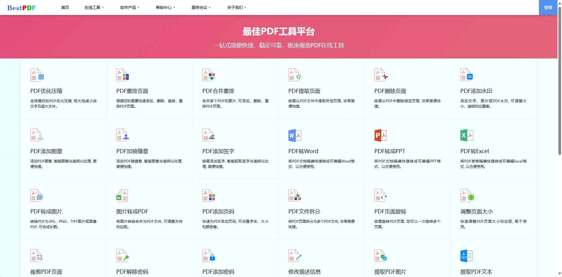
Task: Click the PDF添加签字 title
Action: click(x=218, y=151)
